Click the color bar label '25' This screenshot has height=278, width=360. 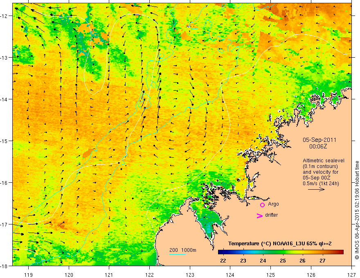(x=283, y=261)
